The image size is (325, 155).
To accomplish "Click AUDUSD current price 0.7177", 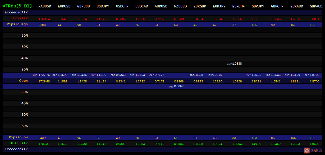I will click(160, 75).
